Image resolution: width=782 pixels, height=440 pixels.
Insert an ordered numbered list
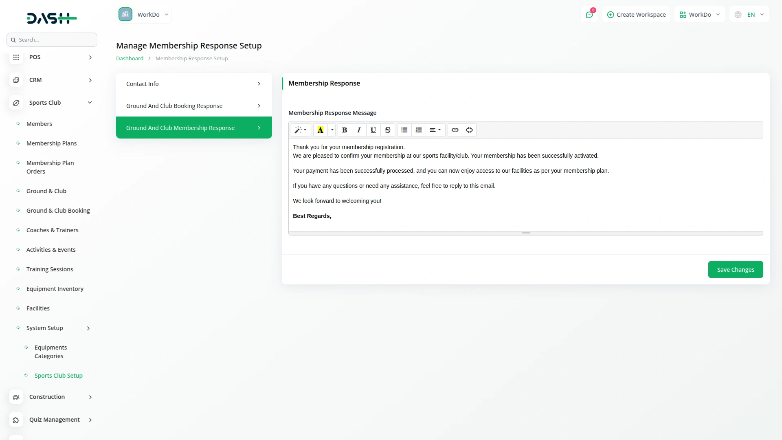click(418, 130)
